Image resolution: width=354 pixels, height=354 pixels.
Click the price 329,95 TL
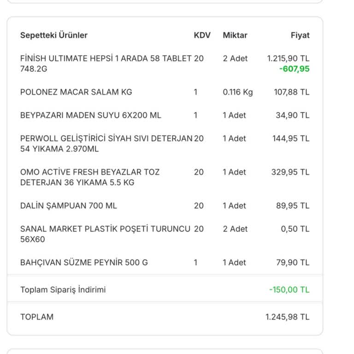click(290, 172)
